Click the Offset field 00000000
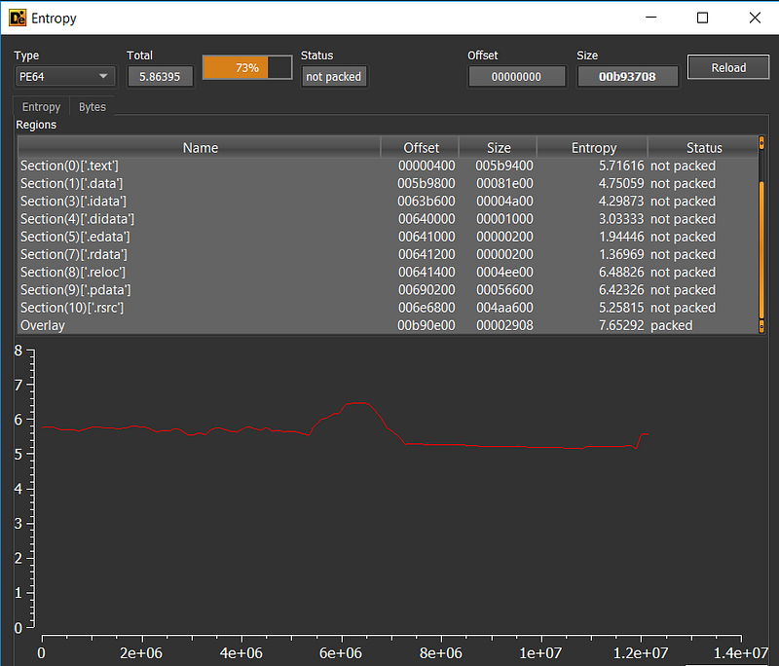 517,77
